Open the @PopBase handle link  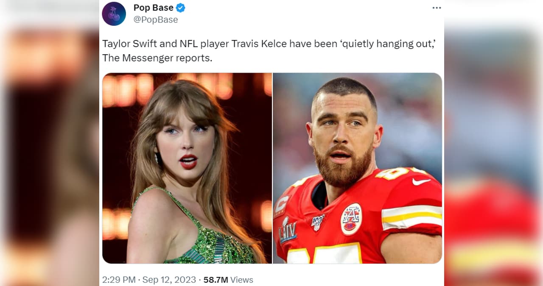click(x=157, y=19)
